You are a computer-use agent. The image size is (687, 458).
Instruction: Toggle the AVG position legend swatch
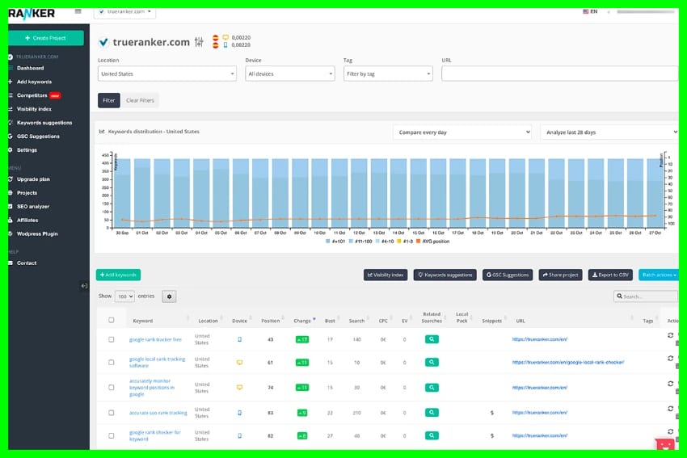point(419,241)
